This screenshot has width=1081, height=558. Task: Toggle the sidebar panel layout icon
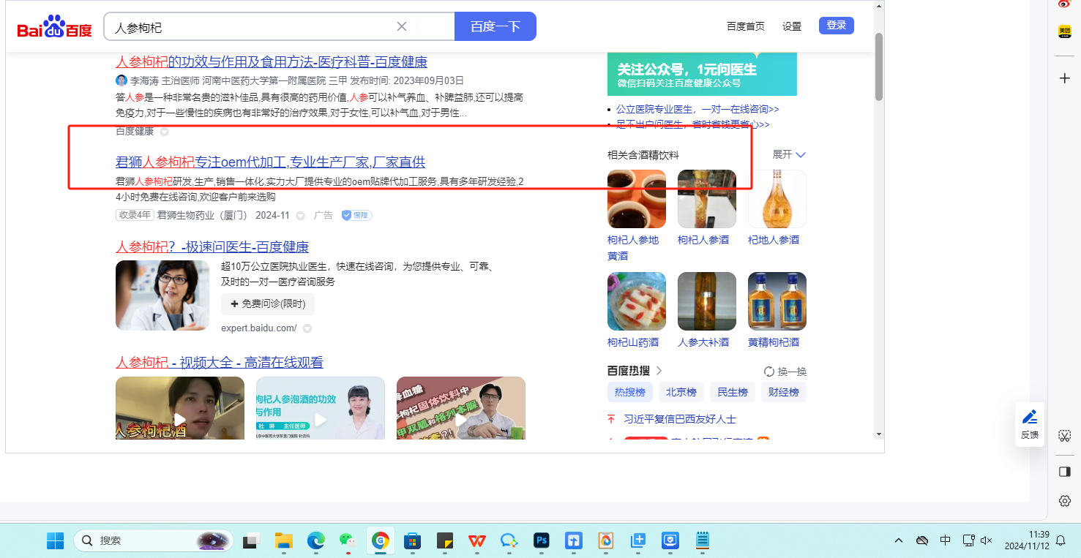click(x=1065, y=472)
